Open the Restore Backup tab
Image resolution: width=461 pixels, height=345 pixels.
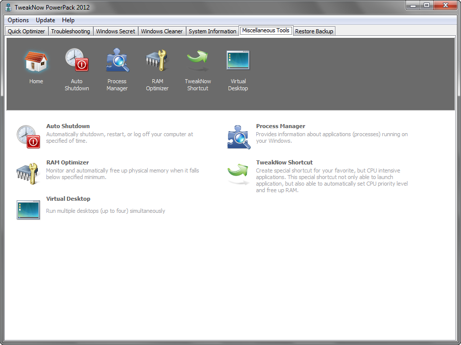pyautogui.click(x=314, y=31)
